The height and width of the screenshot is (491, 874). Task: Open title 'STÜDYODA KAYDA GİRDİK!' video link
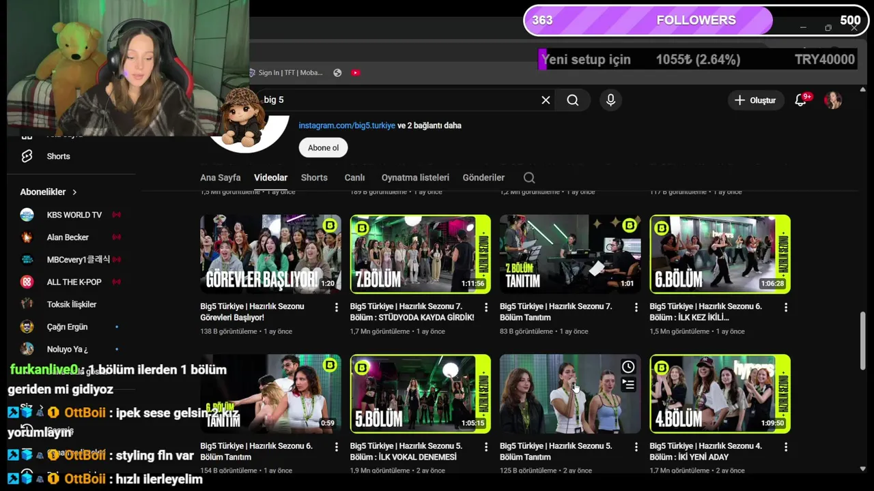412,312
